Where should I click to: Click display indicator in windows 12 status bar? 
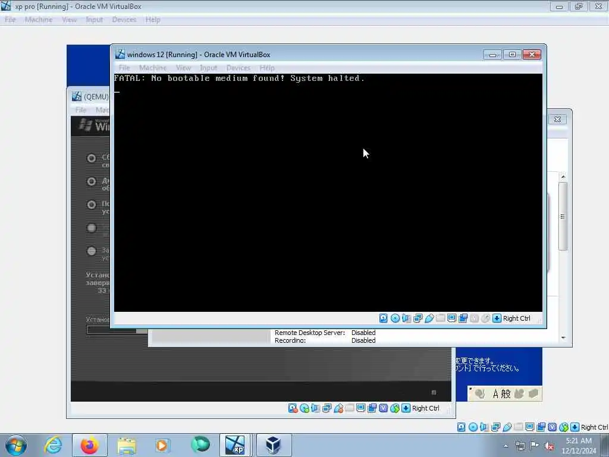coord(452,318)
